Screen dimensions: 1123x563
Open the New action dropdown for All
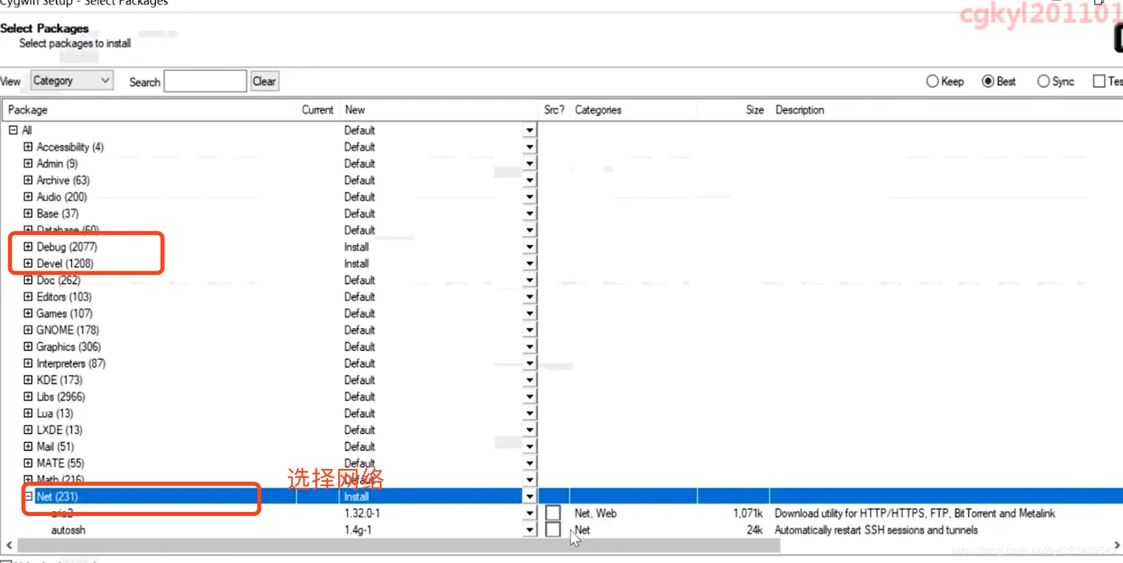coord(530,130)
